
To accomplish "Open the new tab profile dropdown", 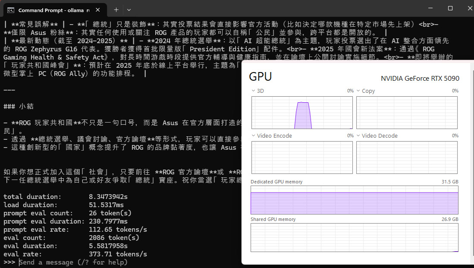I will click(x=129, y=9).
